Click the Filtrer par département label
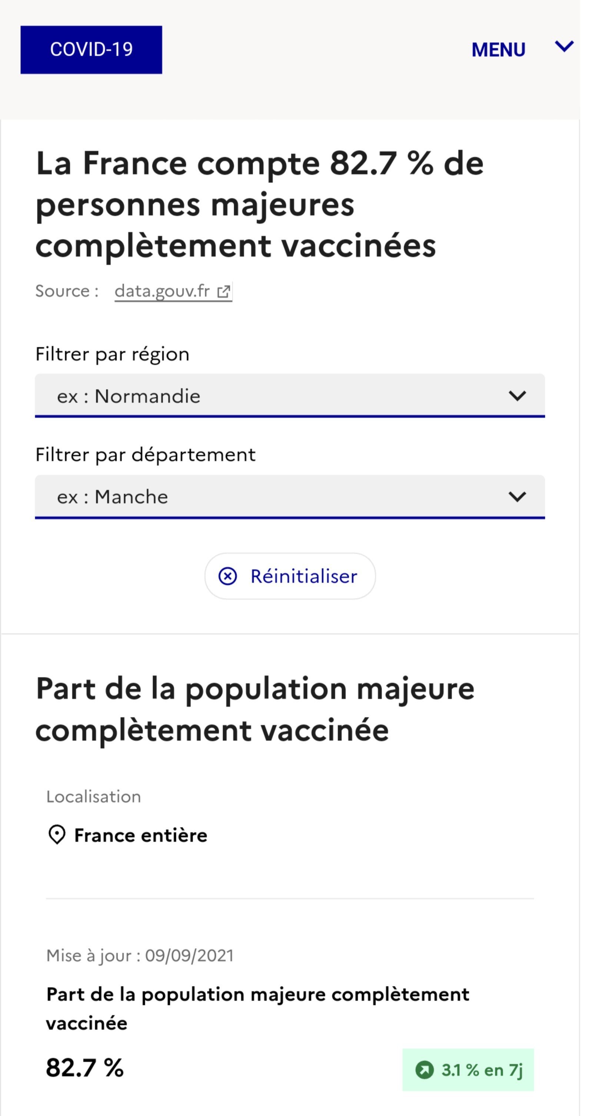 pyautogui.click(x=146, y=455)
